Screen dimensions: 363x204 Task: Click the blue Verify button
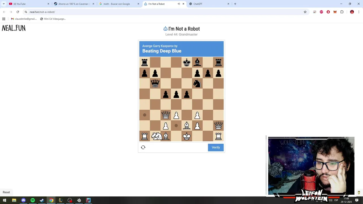216,147
